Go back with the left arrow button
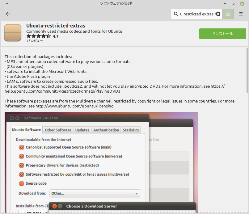Viewport: 249px width, 214px height. (8, 14)
